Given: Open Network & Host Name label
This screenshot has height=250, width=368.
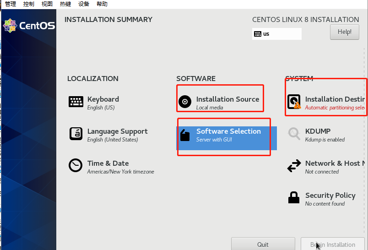Looking at the screenshot, I should 335,163.
